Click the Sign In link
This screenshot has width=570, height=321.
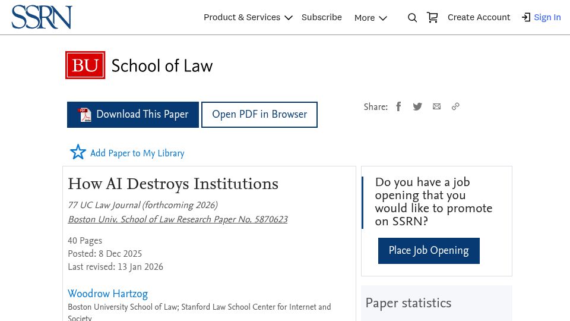(547, 17)
